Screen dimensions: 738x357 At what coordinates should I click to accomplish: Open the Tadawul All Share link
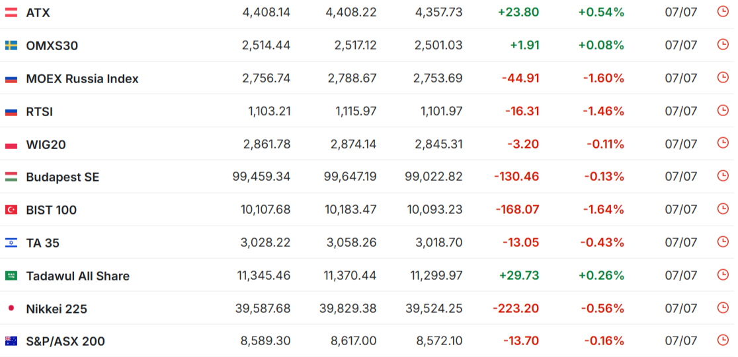(77, 276)
